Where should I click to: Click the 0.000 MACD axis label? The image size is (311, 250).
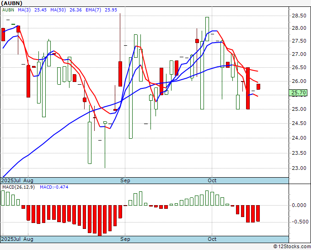pos(299,205)
